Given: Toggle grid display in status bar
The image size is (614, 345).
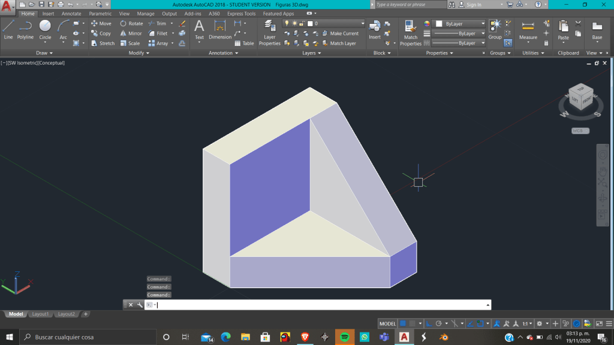Looking at the screenshot, I should click(403, 323).
